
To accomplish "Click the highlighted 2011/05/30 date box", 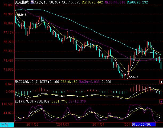I will (144, 124).
